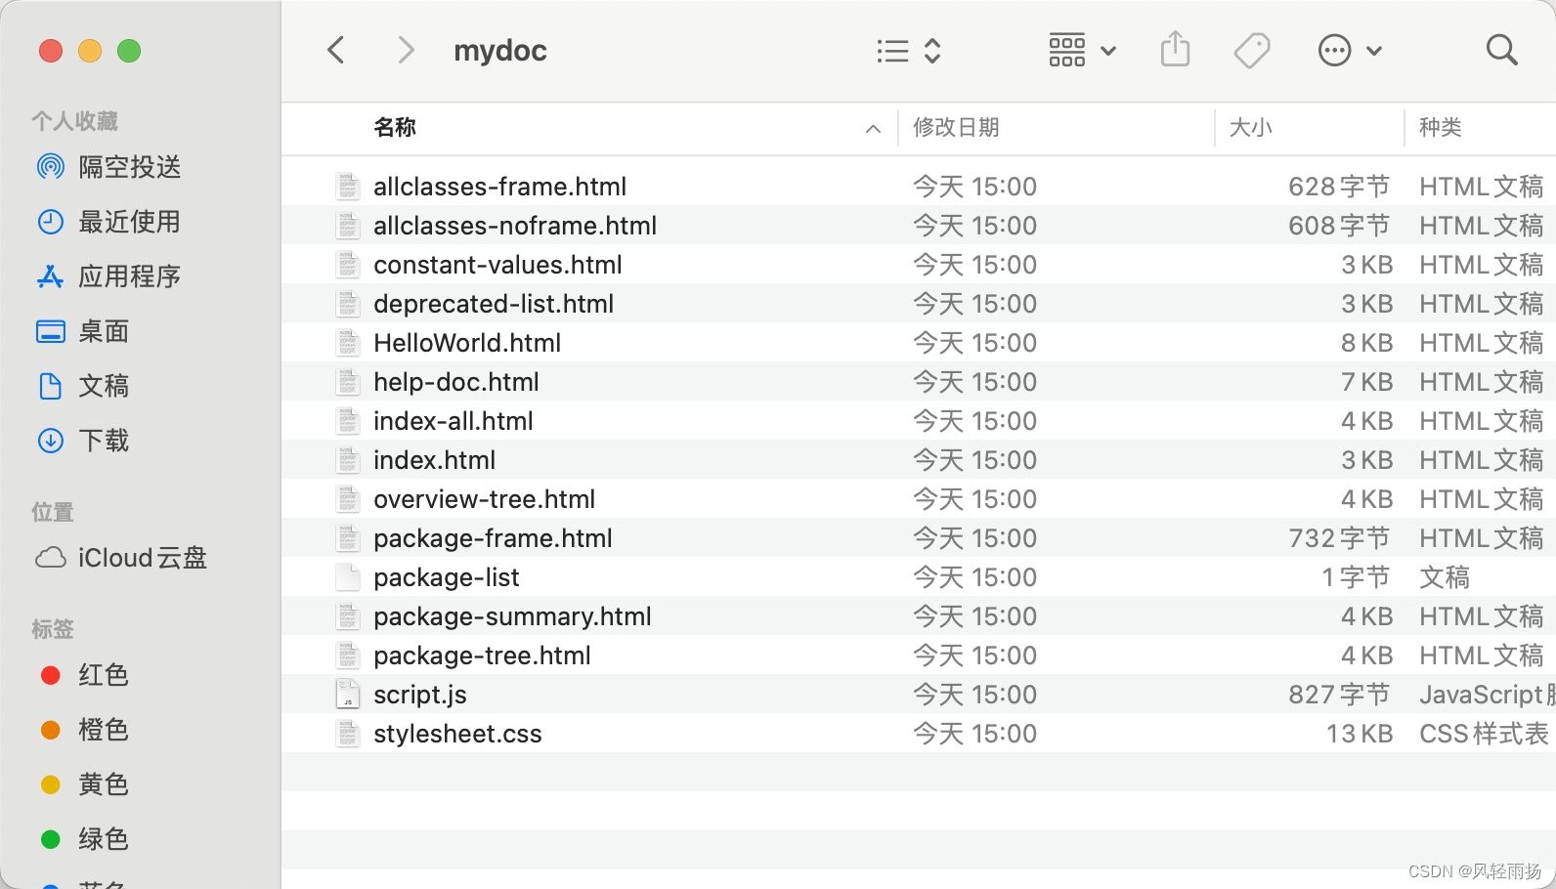
Task: Sort by the 种类 column header
Action: tap(1441, 127)
